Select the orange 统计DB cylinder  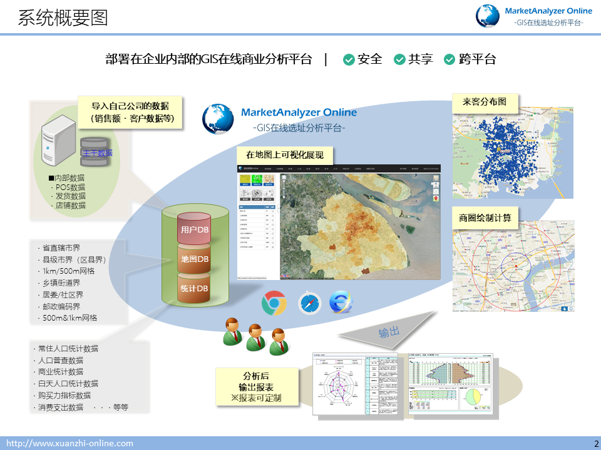(x=194, y=287)
